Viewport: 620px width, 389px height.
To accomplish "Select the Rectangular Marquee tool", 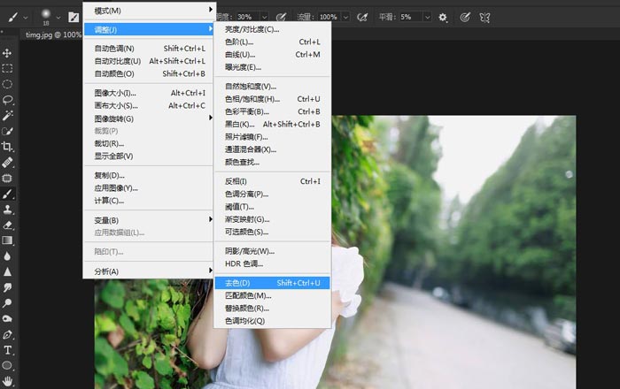I will 7,68.
